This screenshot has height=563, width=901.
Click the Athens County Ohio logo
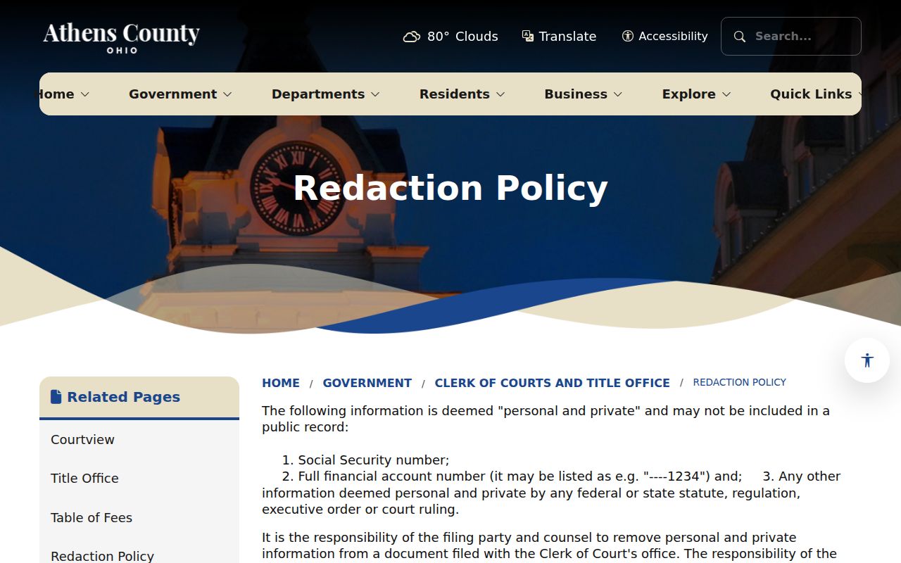[121, 37]
